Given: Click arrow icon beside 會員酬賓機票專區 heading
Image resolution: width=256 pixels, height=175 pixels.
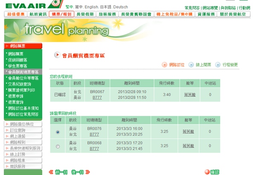Looking at the screenshot, I should tap(57, 55).
